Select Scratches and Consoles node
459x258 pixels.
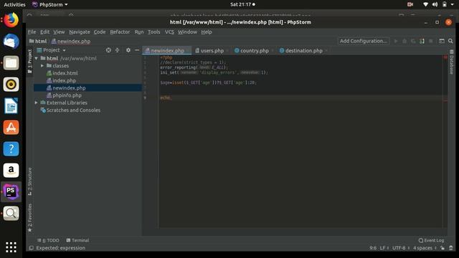tap(73, 110)
